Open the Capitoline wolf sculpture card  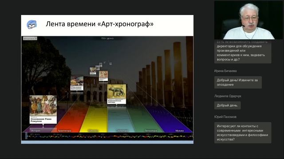[x=116, y=94]
